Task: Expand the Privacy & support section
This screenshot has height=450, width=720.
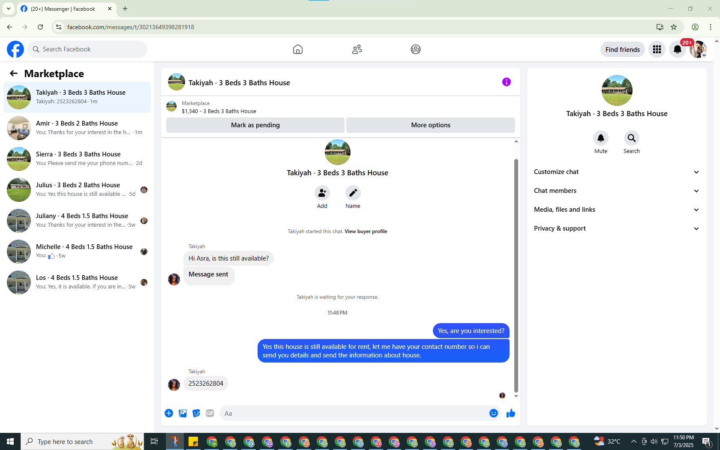Action: [x=617, y=228]
